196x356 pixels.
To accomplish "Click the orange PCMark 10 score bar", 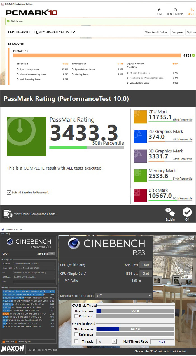I will coord(97,56).
